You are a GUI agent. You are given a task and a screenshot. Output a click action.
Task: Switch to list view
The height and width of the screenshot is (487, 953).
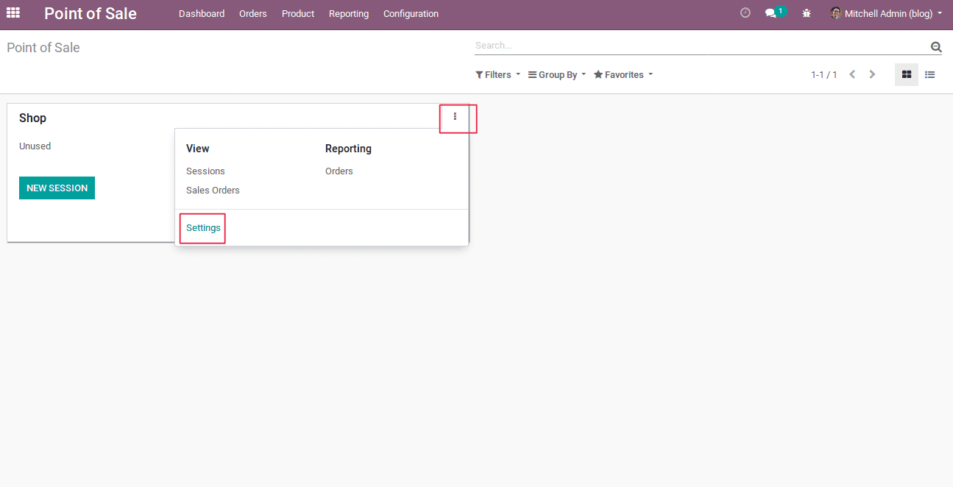click(x=930, y=74)
